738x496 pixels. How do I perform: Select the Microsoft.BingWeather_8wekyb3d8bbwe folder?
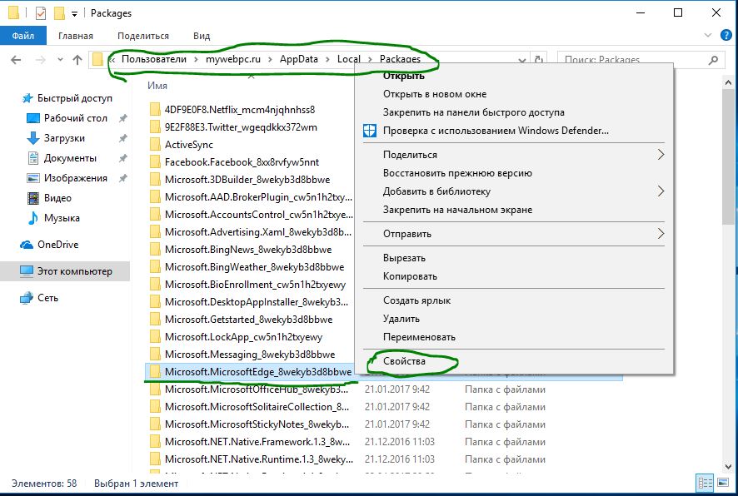(254, 267)
